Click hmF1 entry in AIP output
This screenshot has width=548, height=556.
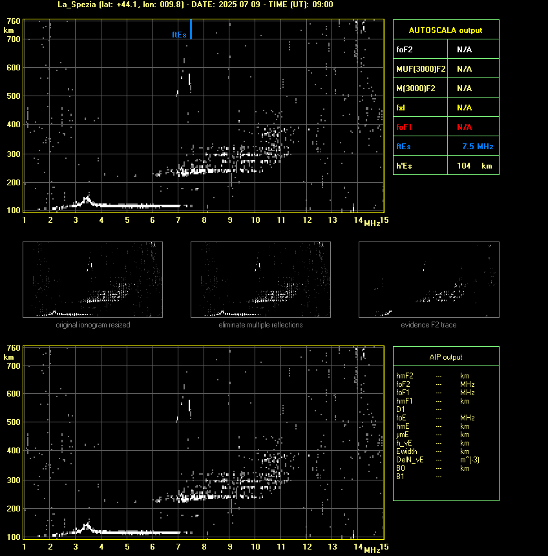click(405, 401)
